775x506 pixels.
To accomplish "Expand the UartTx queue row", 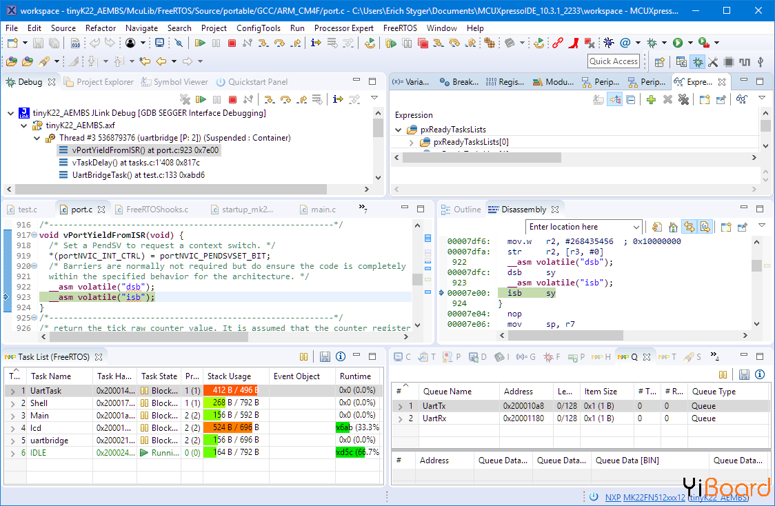I will (401, 406).
